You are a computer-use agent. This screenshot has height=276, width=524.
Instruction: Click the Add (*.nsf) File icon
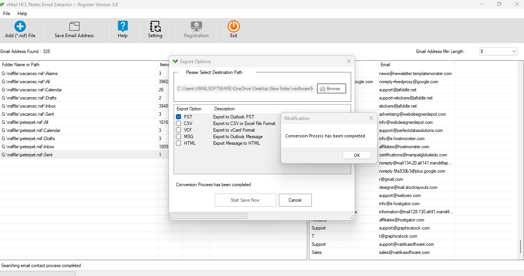pyautogui.click(x=20, y=26)
